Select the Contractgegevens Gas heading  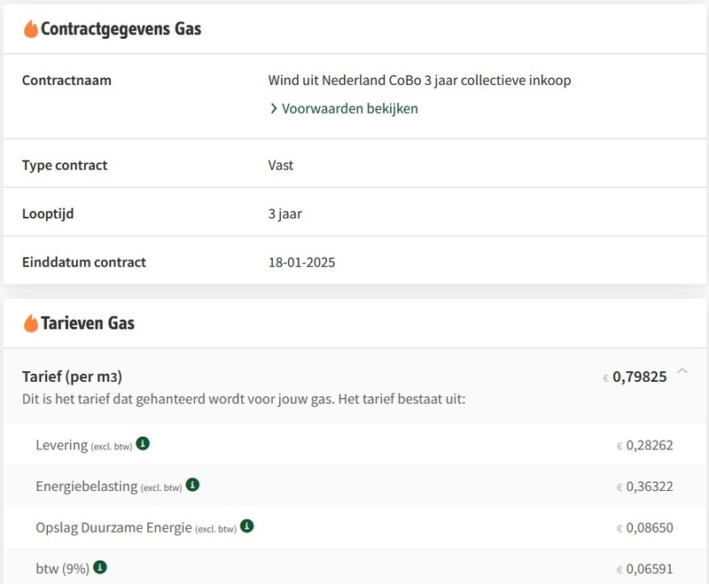[x=121, y=29]
